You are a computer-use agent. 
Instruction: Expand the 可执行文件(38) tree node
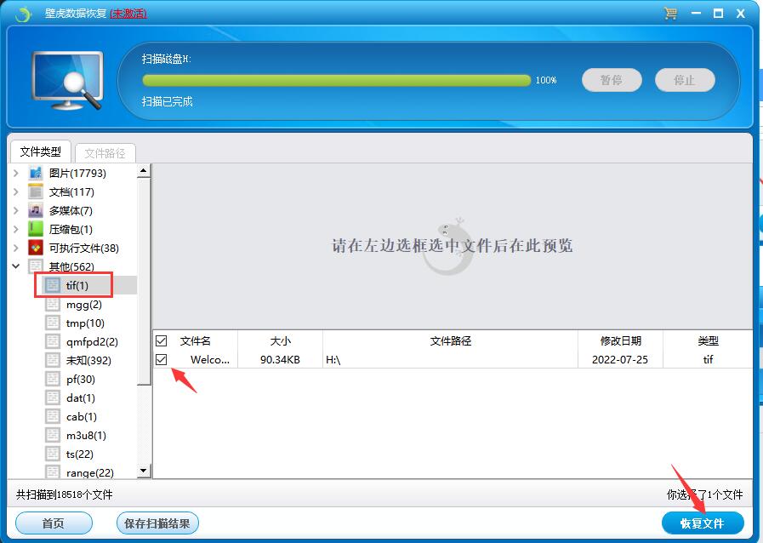tap(16, 248)
